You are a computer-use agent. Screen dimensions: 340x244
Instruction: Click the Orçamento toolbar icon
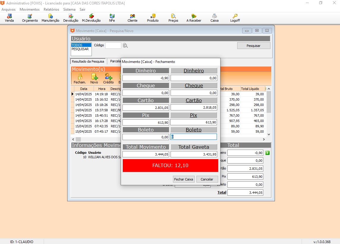tap(30, 16)
